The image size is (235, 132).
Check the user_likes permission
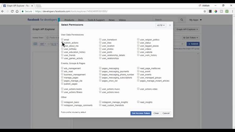click(x=100, y=43)
